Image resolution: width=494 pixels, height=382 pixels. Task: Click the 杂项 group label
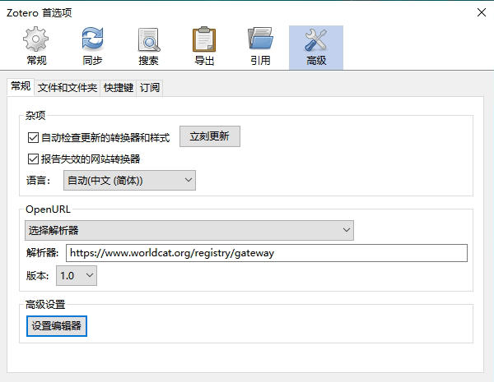35,115
